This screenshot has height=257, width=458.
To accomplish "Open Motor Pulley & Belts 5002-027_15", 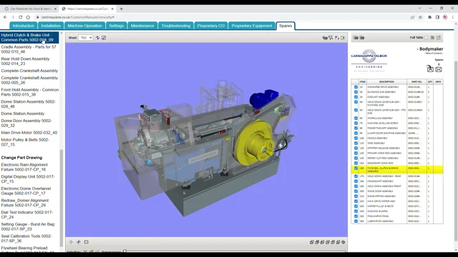I will [x=25, y=142].
